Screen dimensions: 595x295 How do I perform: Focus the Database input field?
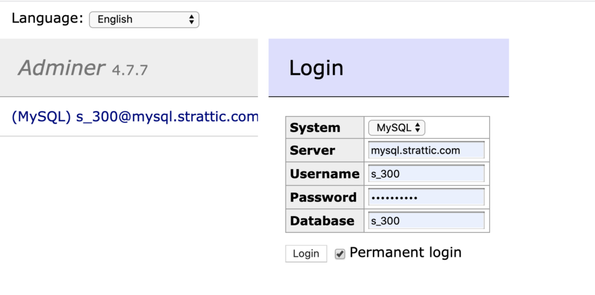(x=426, y=221)
